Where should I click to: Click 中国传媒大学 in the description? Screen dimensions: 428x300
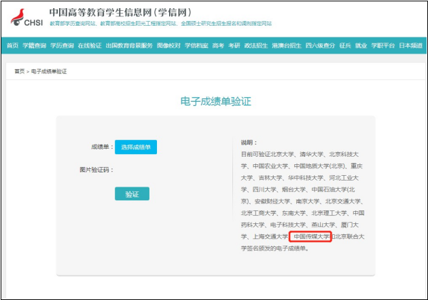coord(311,236)
